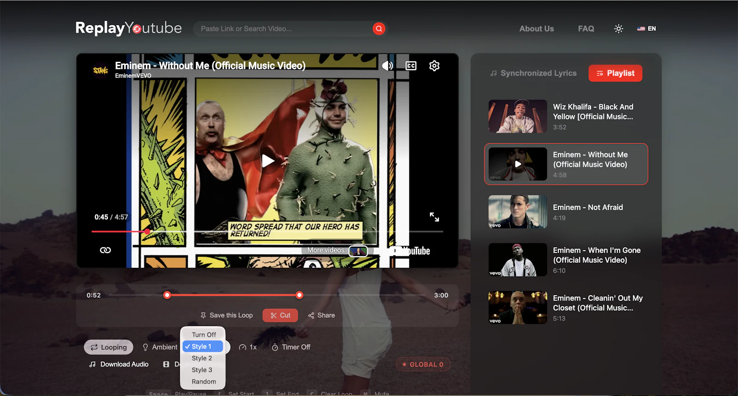Click Wiz Khalifa - Black And Yellow title
Screen dimensions: 738x396
coord(593,112)
